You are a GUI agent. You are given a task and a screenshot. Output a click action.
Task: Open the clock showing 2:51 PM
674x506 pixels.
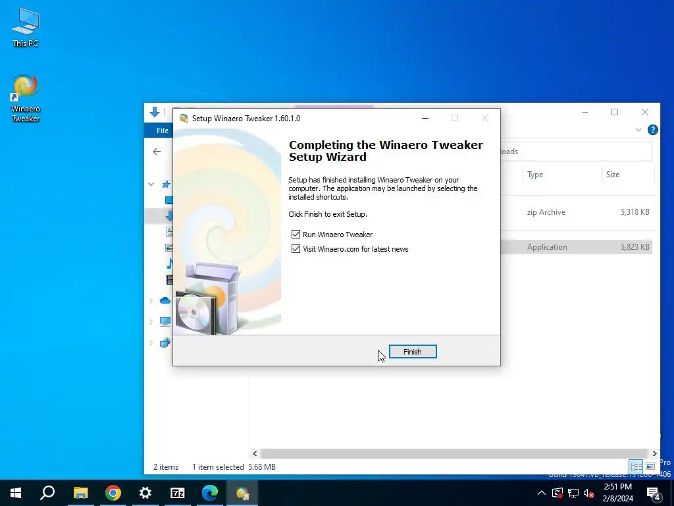click(618, 493)
